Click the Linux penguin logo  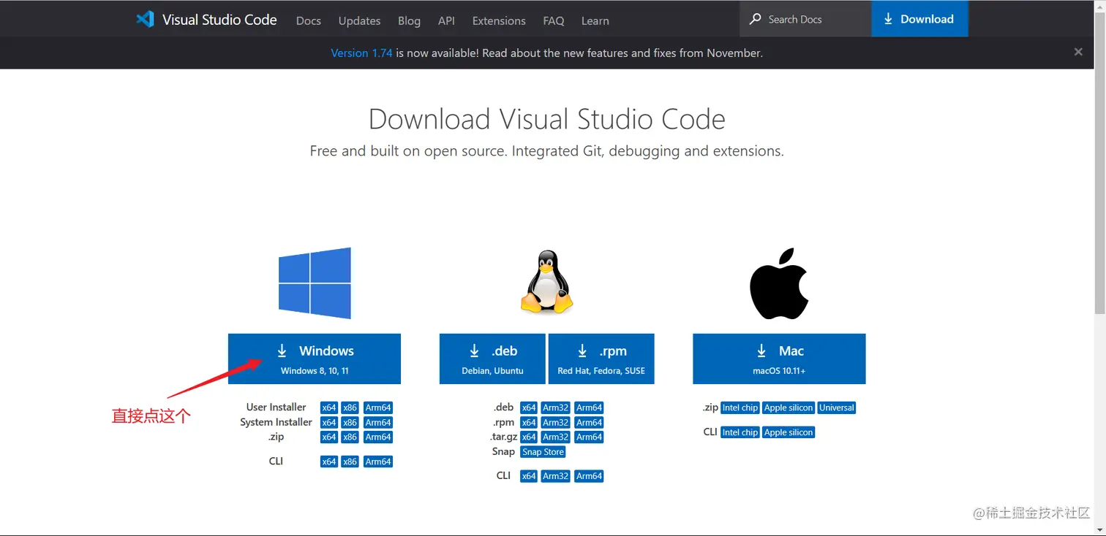click(546, 283)
